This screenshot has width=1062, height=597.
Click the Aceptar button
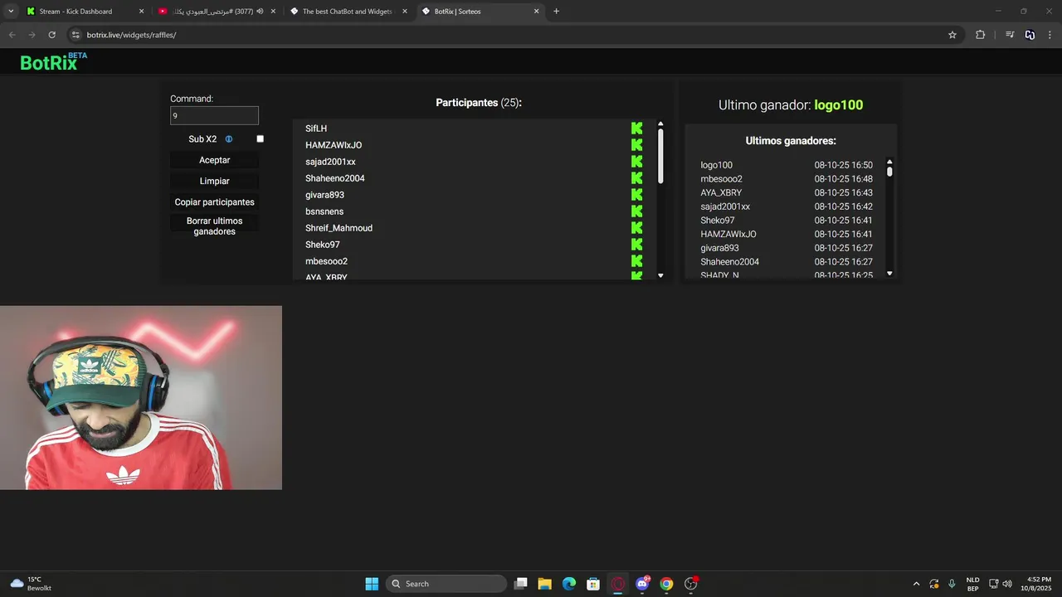(x=214, y=160)
